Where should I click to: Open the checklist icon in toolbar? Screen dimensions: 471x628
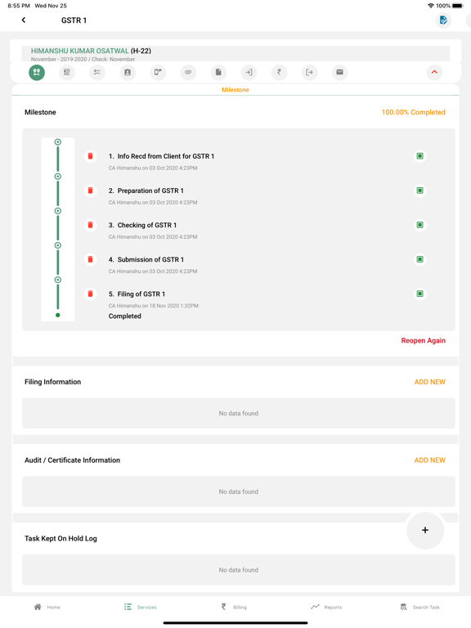(x=97, y=72)
